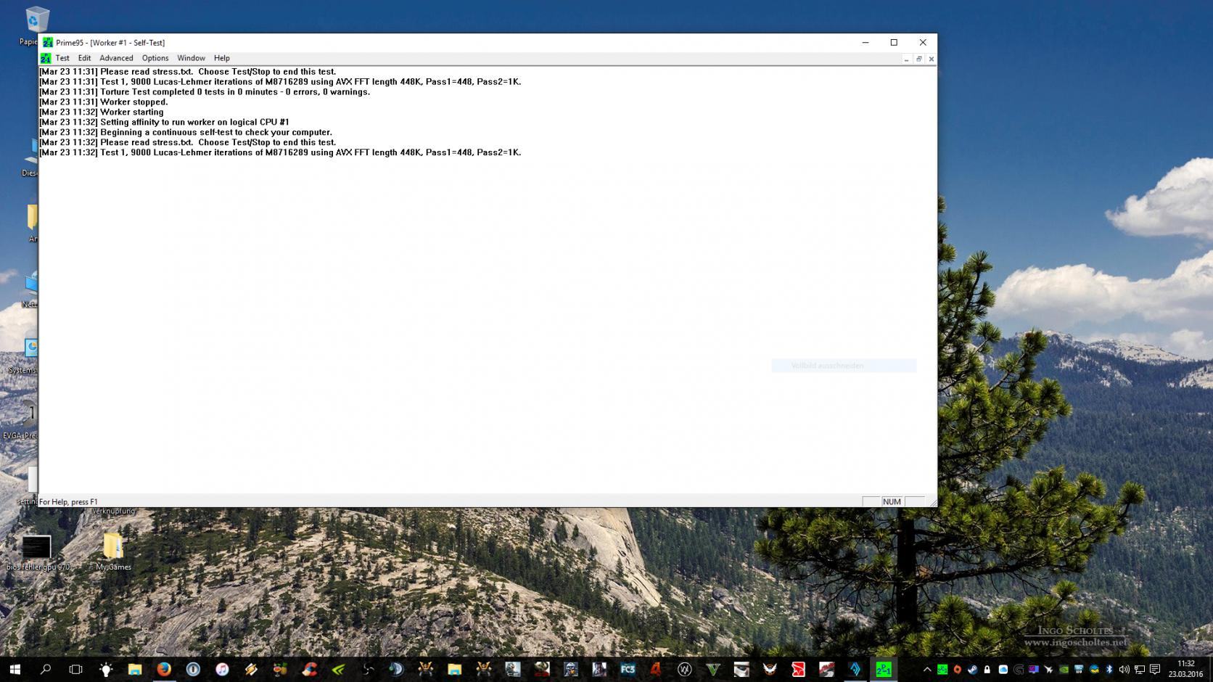Select bios fehler gpu 970 desktop file
Screen dimensions: 1213x682
pyautogui.click(x=37, y=552)
